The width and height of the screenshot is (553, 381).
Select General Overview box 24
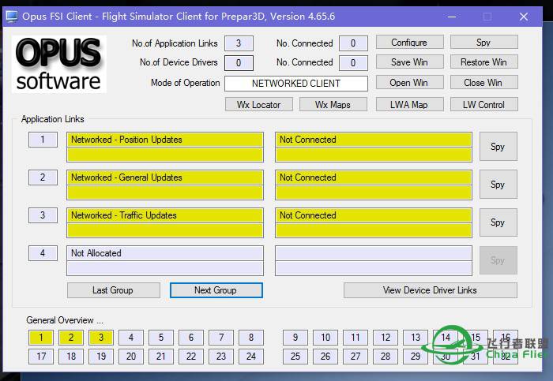click(250, 357)
